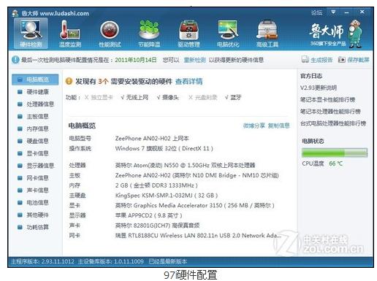The width and height of the screenshot is (377, 281).
Task: Click the 无线上网 feature label
Action: click(x=137, y=98)
